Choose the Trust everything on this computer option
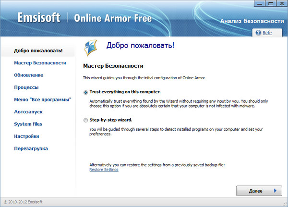This screenshot has width=288, height=207. point(85,92)
